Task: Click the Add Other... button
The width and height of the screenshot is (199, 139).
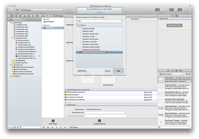Action: (x=83, y=71)
